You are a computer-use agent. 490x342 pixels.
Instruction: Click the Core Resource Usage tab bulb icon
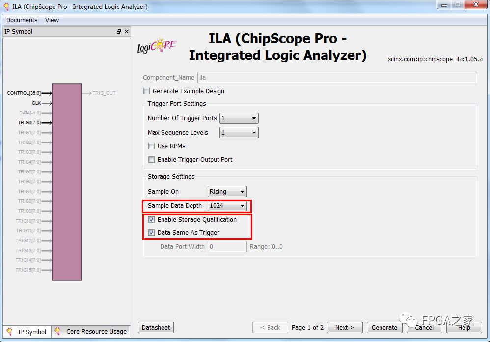coord(57,331)
